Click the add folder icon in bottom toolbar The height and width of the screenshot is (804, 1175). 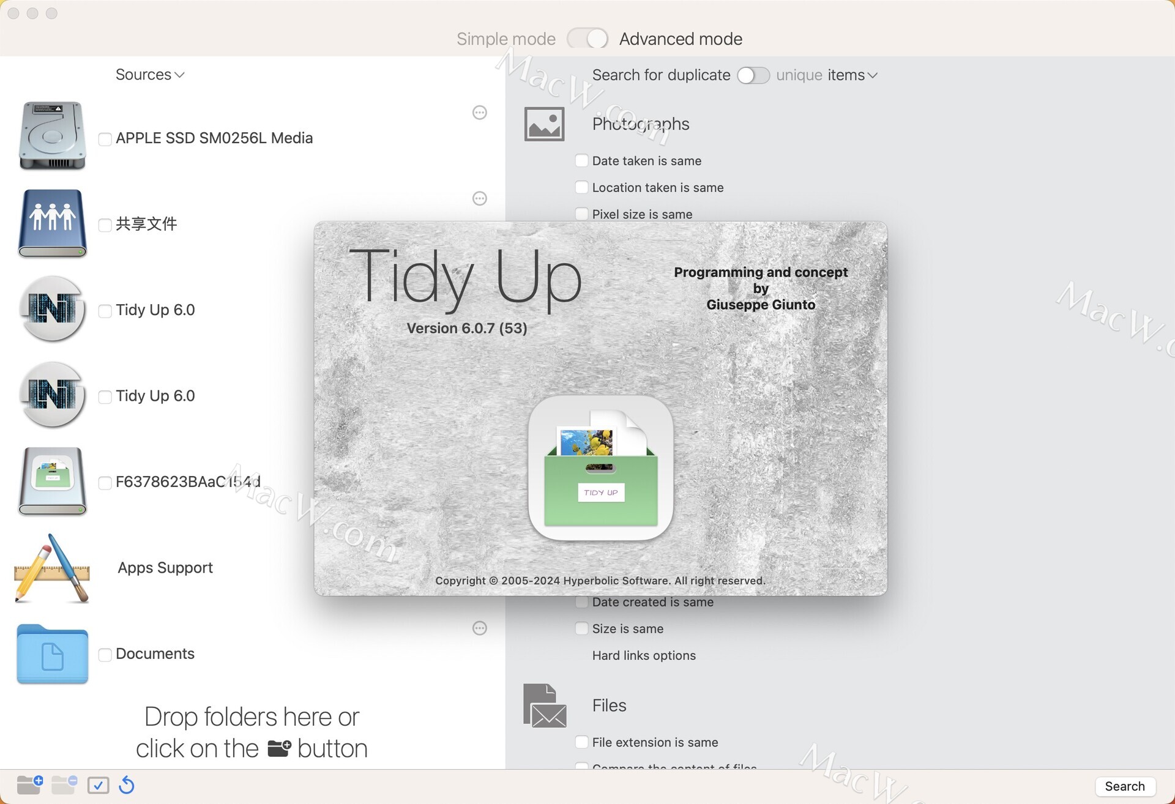29,784
